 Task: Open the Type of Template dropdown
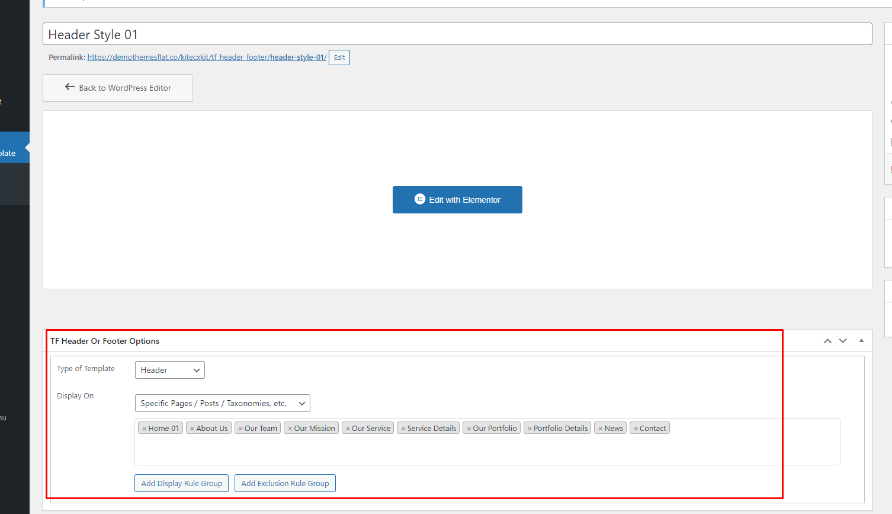[x=170, y=370]
